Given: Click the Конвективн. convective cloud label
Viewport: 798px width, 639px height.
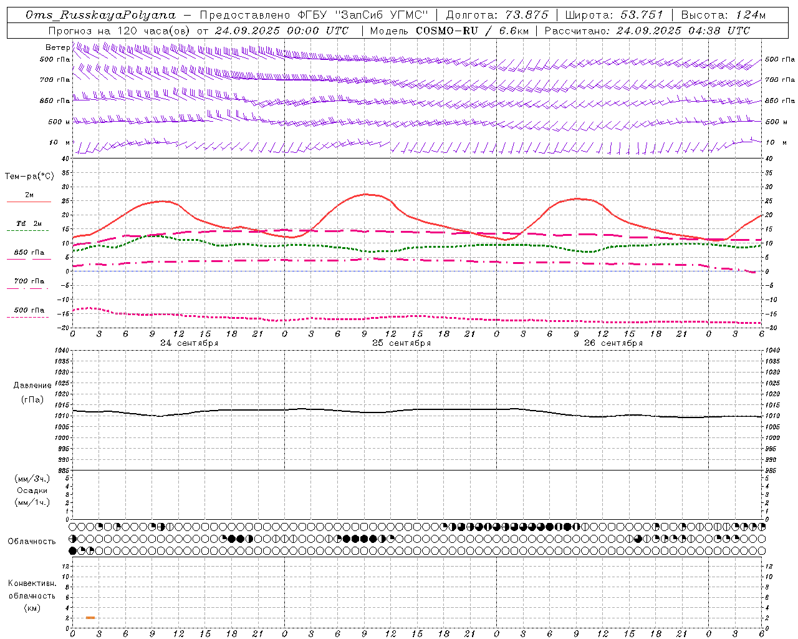Looking at the screenshot, I should tap(32, 583).
